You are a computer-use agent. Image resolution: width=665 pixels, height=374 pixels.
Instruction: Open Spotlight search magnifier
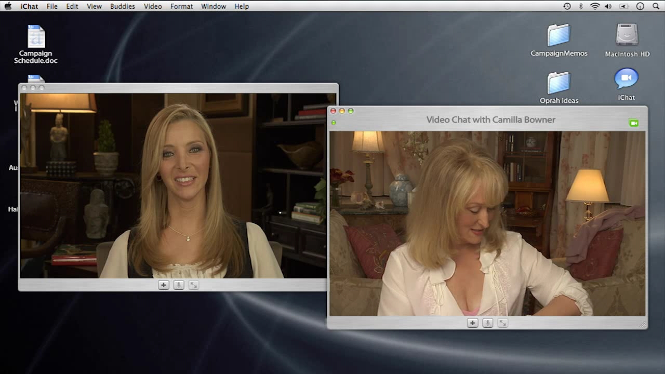pyautogui.click(x=656, y=6)
